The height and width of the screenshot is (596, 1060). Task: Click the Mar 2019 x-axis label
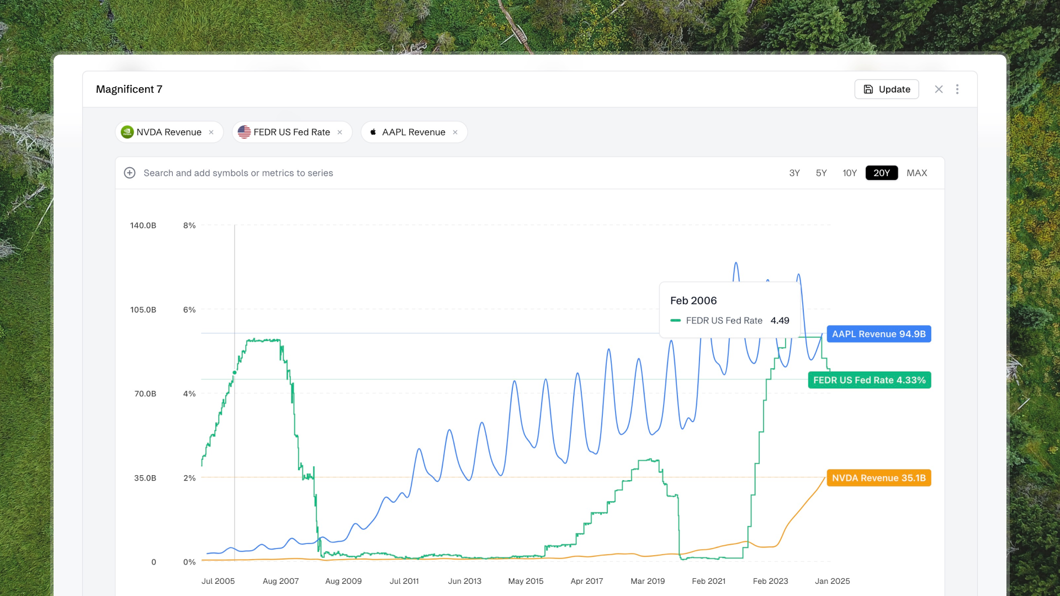(648, 581)
